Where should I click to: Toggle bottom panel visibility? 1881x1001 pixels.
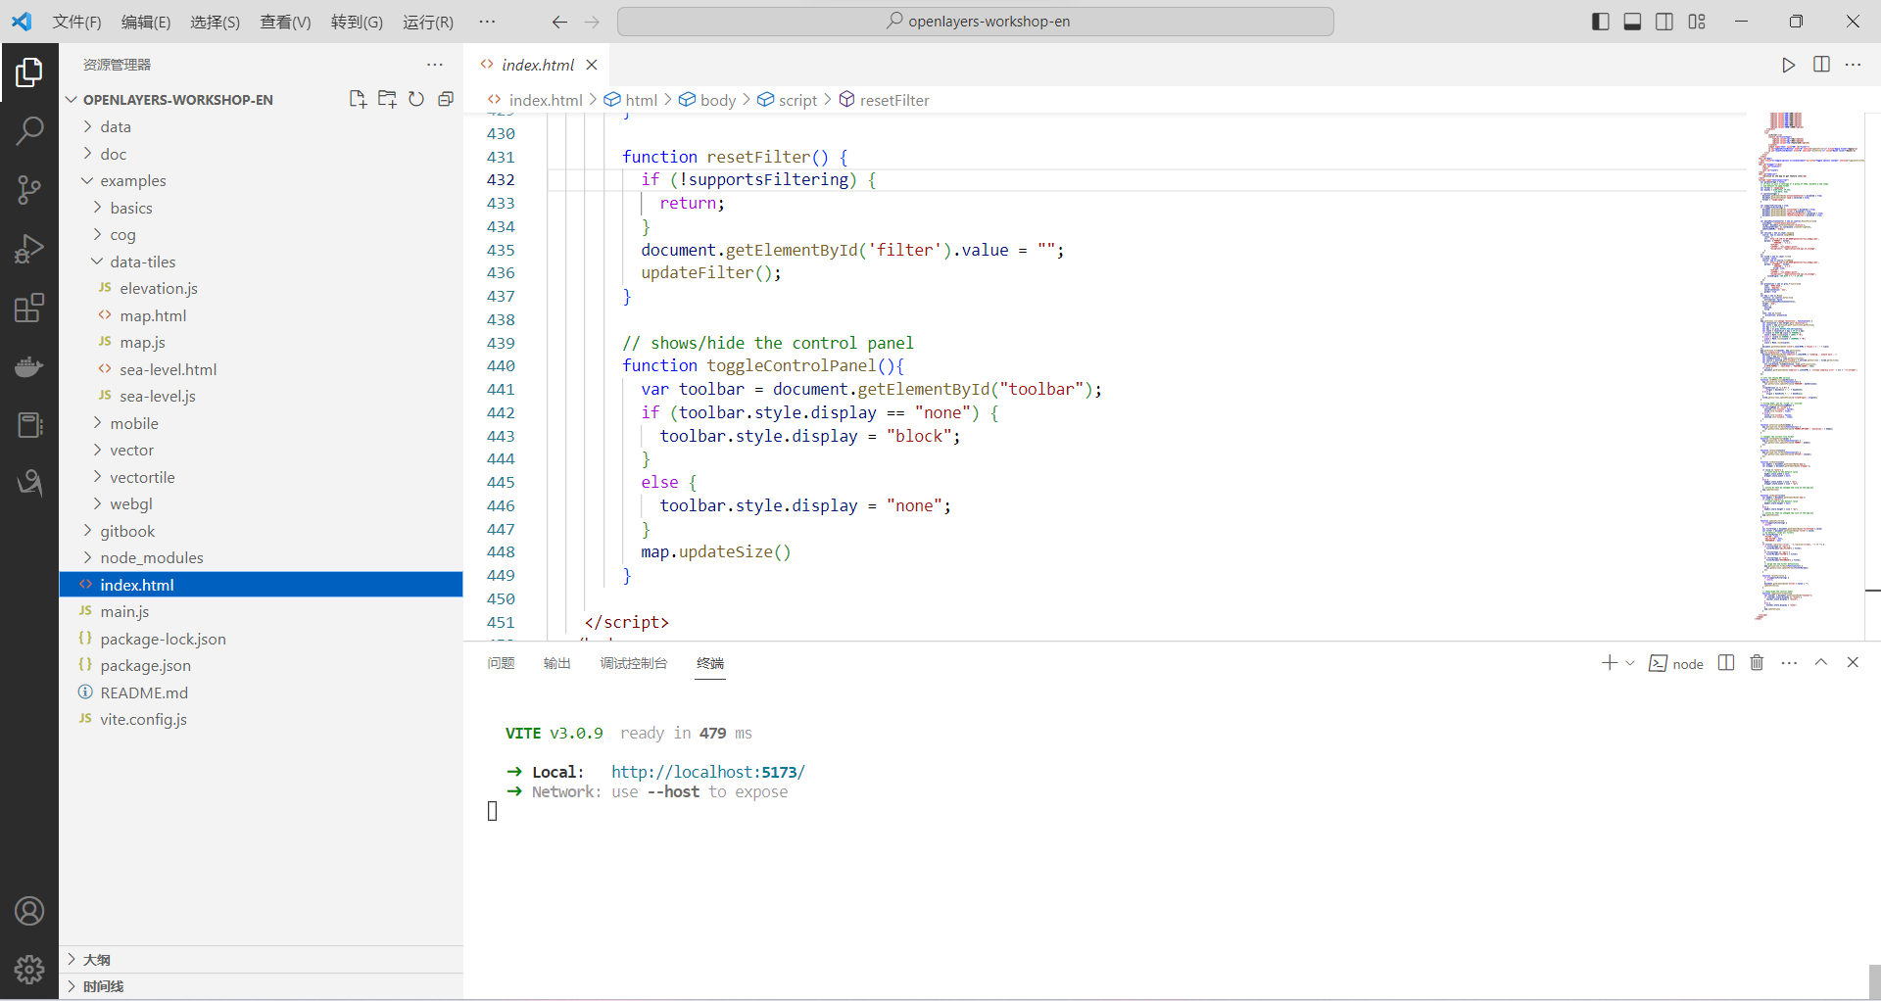click(x=1632, y=22)
